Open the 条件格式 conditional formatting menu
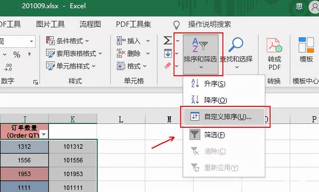 (68, 41)
